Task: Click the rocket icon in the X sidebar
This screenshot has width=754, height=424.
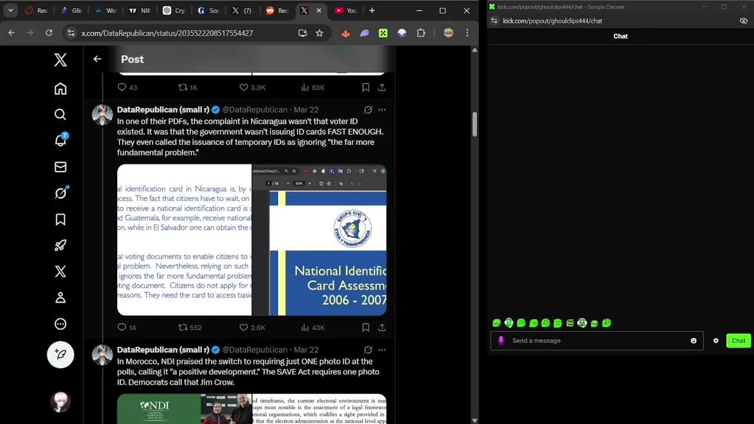Action: [x=60, y=246]
